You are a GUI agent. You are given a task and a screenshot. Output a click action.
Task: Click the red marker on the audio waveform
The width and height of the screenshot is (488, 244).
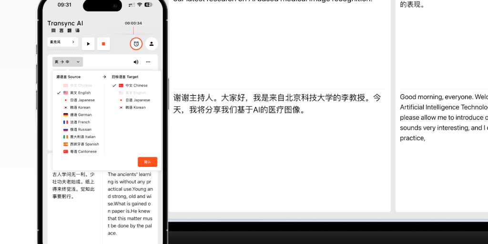133,30
